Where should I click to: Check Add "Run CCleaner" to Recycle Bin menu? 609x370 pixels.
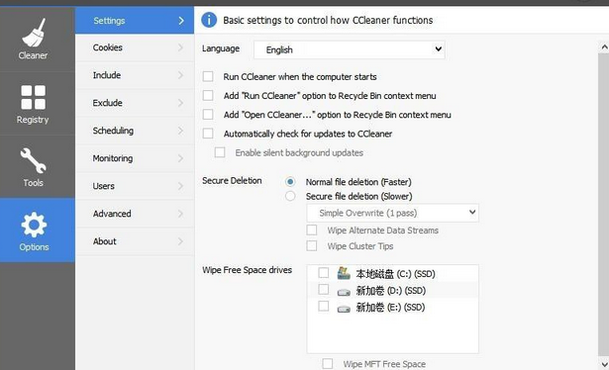(x=208, y=95)
